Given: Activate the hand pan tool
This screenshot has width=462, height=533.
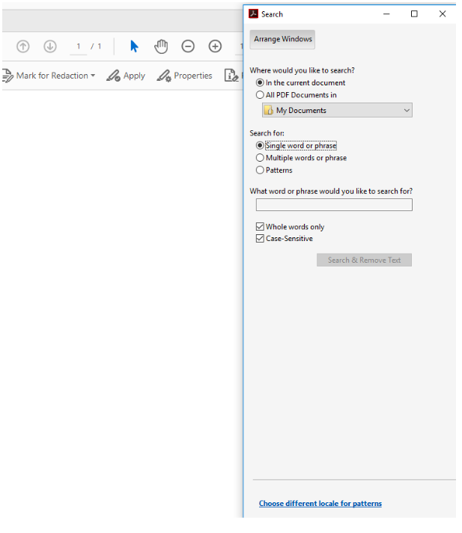Looking at the screenshot, I should 161,46.
